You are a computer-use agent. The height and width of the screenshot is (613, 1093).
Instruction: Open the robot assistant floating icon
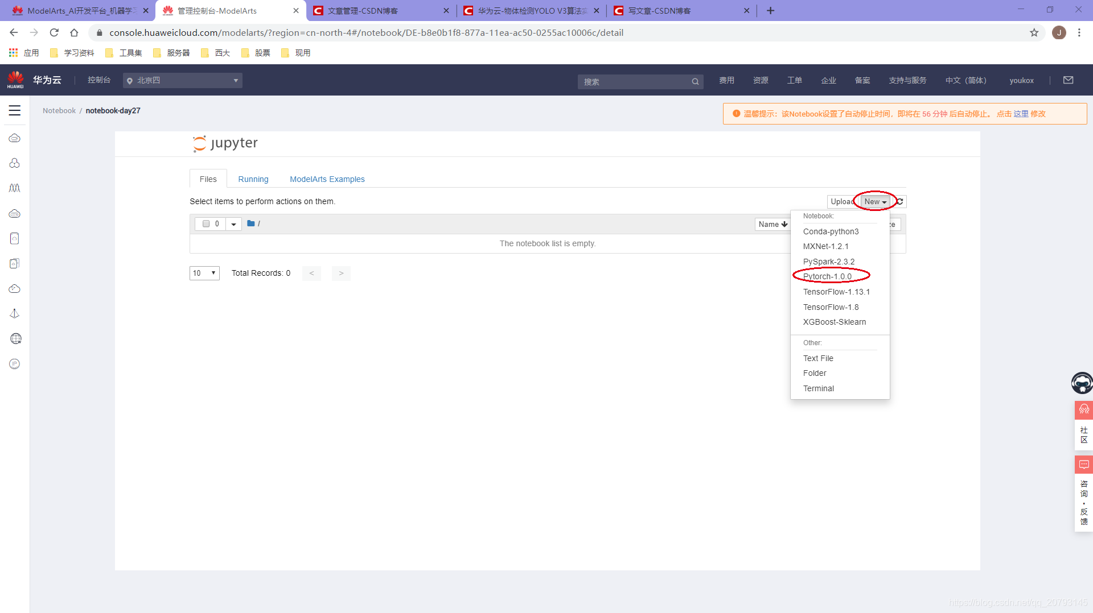pyautogui.click(x=1082, y=383)
